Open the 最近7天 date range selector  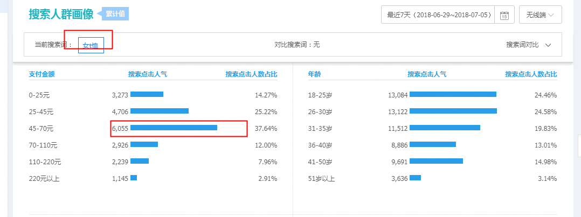[438, 15]
